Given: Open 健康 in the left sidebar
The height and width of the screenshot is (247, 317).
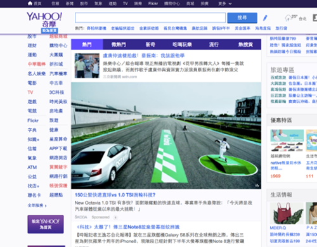Looking at the screenshot, I should [x=54, y=130].
